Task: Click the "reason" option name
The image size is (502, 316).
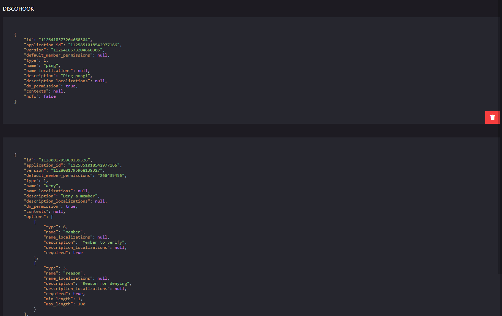Action: 73,273
